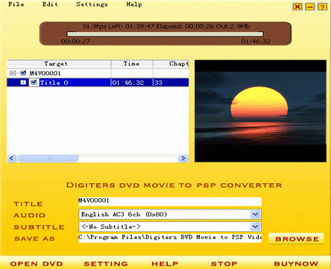Click the 01:46:32 time cell
This screenshot has width=331, height=269.
click(x=132, y=83)
